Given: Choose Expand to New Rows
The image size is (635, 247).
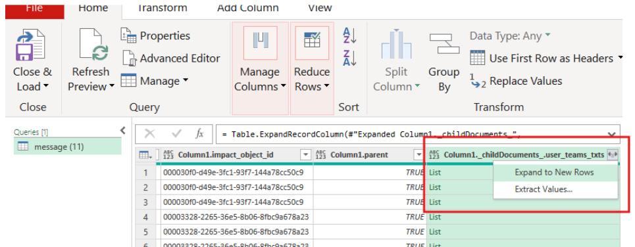Looking at the screenshot, I should [x=554, y=173].
